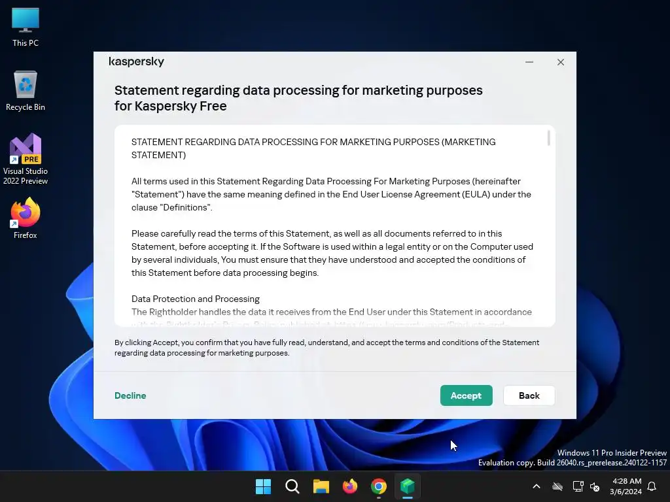Select This PC desktop icon

tap(26, 27)
